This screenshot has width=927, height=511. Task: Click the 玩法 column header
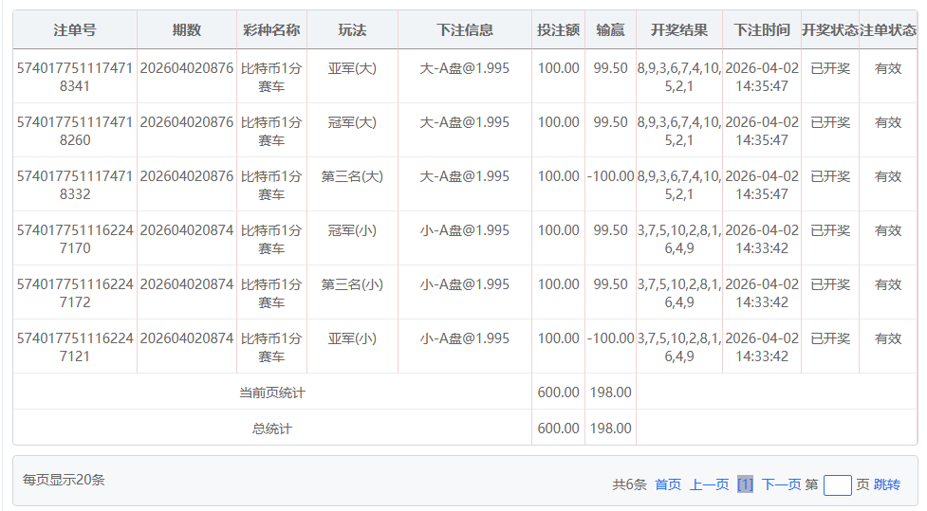pyautogui.click(x=352, y=30)
